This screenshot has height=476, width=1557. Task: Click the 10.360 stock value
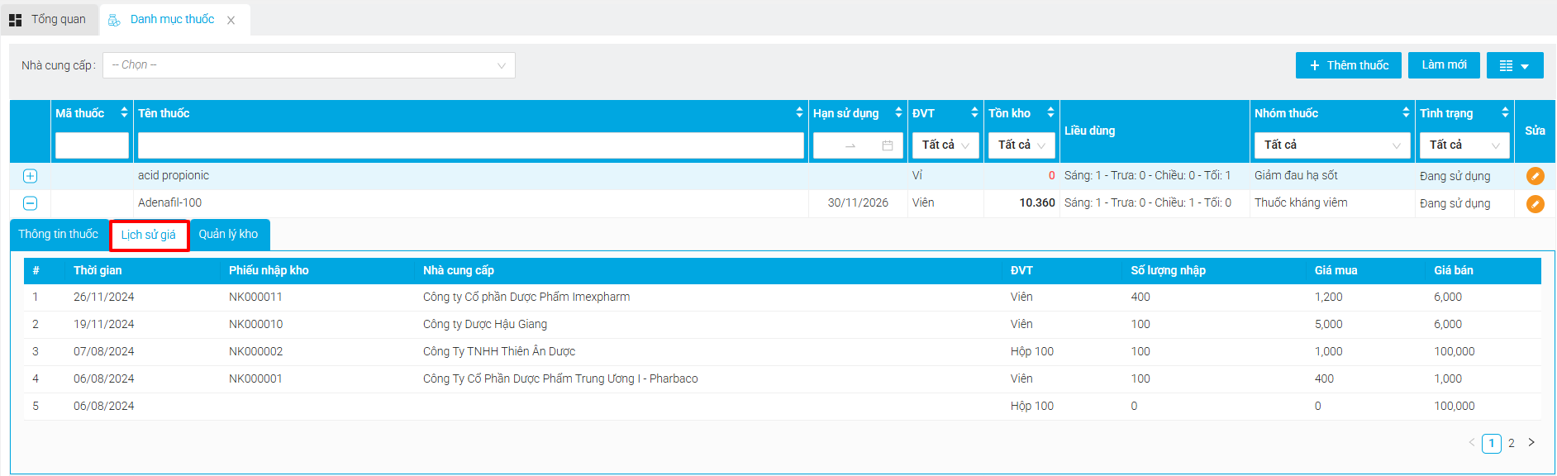(1037, 202)
